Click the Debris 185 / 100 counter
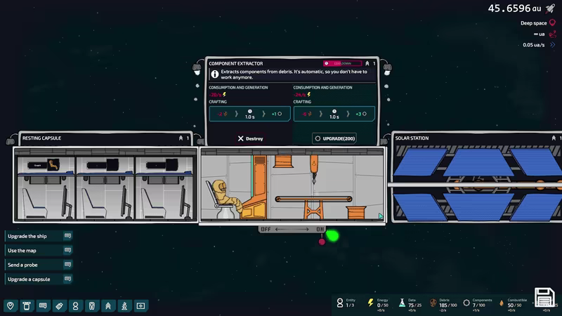 tap(448, 305)
